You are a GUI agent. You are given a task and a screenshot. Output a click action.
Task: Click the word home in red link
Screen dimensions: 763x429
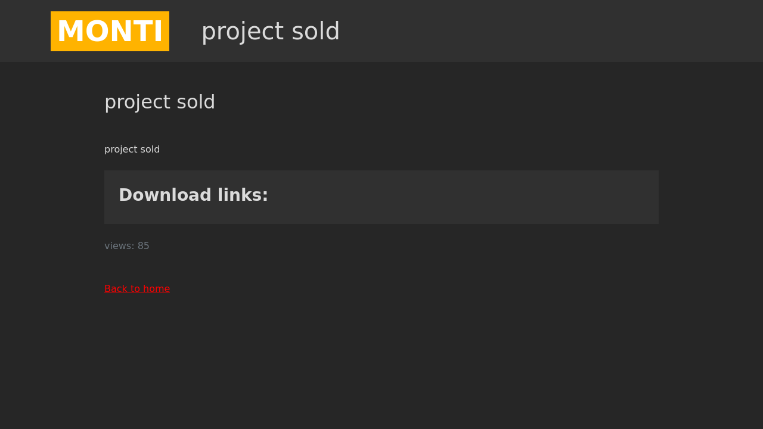(x=156, y=289)
